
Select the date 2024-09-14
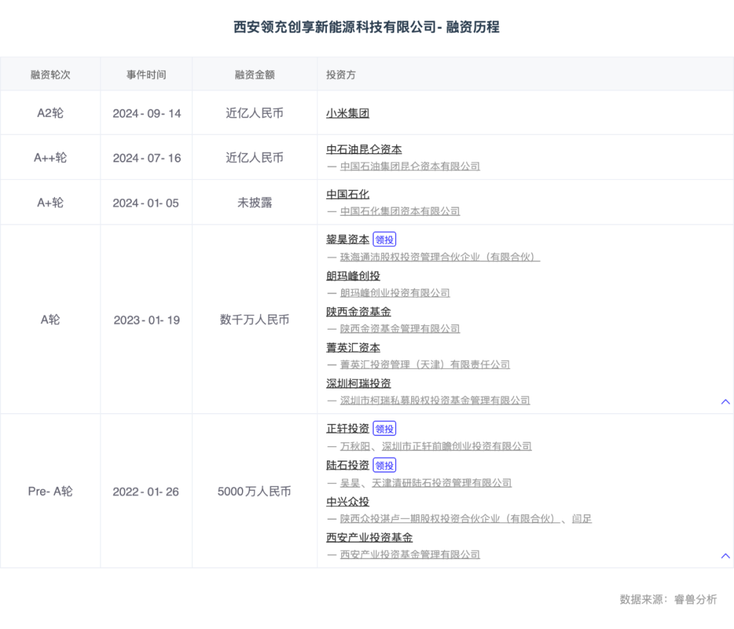tap(147, 113)
